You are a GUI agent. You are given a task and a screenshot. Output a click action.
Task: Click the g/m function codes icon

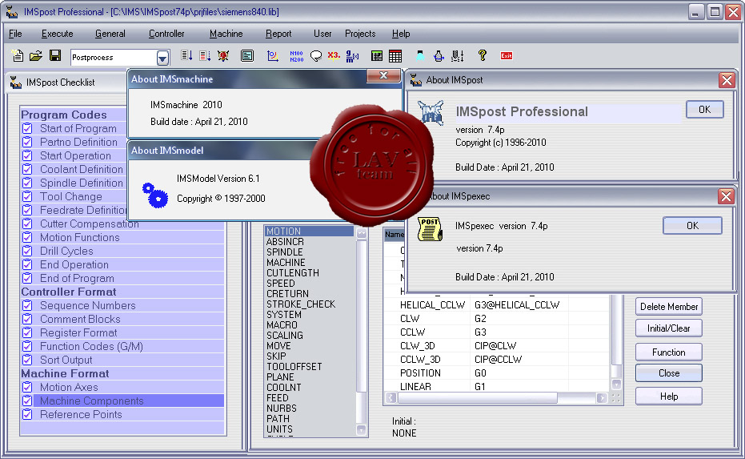click(353, 56)
